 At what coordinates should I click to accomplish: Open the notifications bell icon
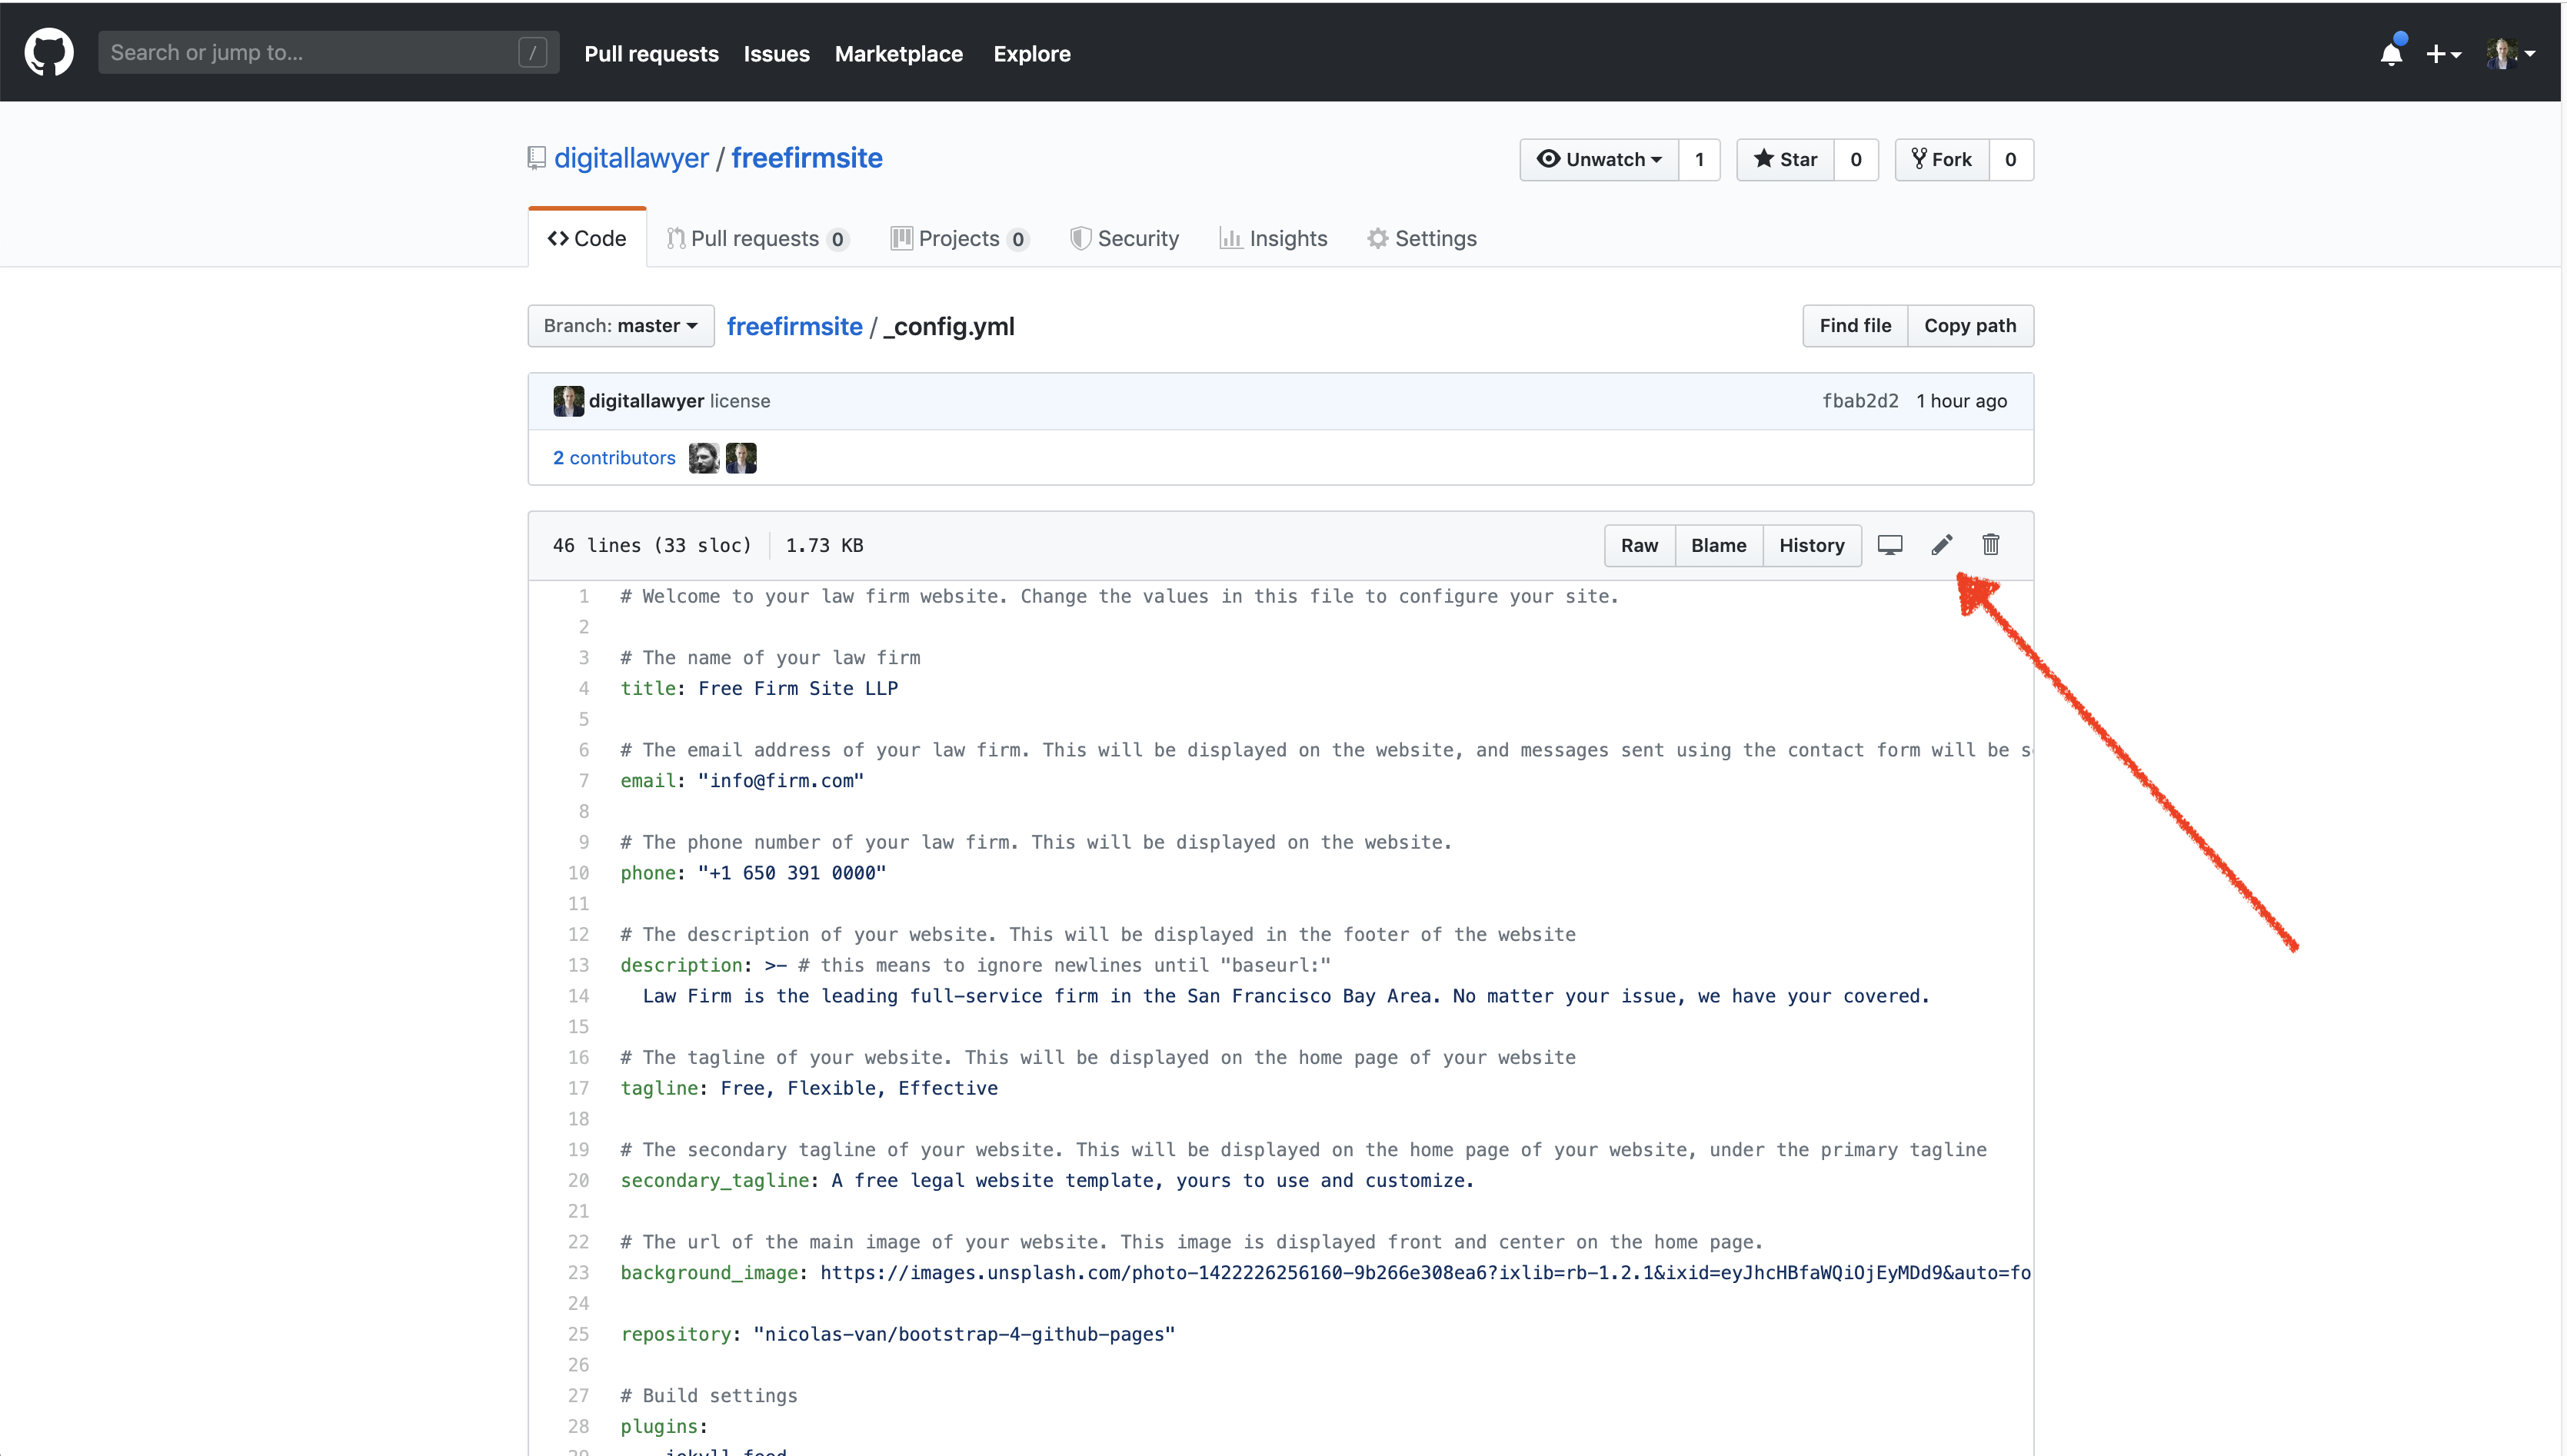2392,53
